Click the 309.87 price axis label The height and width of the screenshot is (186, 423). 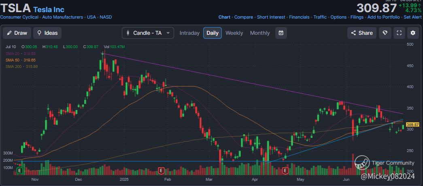(413, 125)
